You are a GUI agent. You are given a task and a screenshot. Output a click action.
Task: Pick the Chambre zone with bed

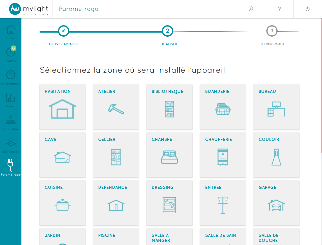pos(169,155)
